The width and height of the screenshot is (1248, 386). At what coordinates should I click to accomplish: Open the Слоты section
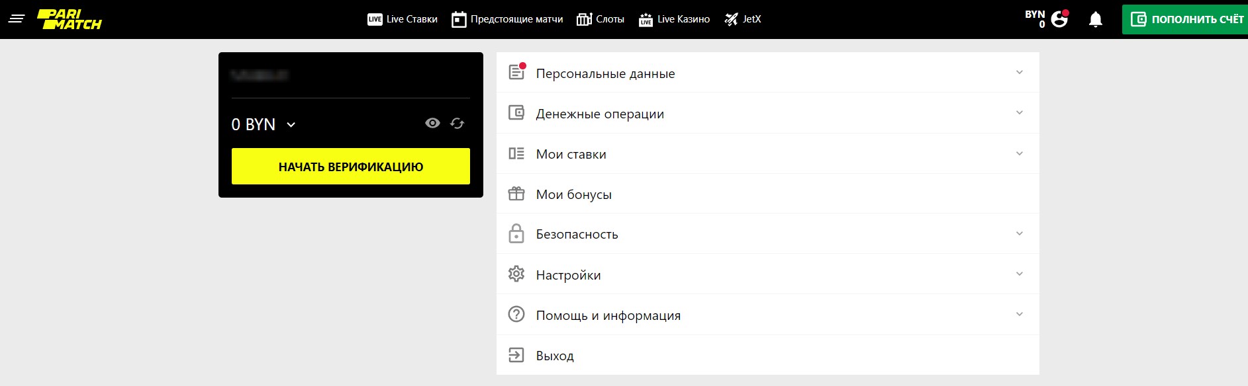pos(600,20)
